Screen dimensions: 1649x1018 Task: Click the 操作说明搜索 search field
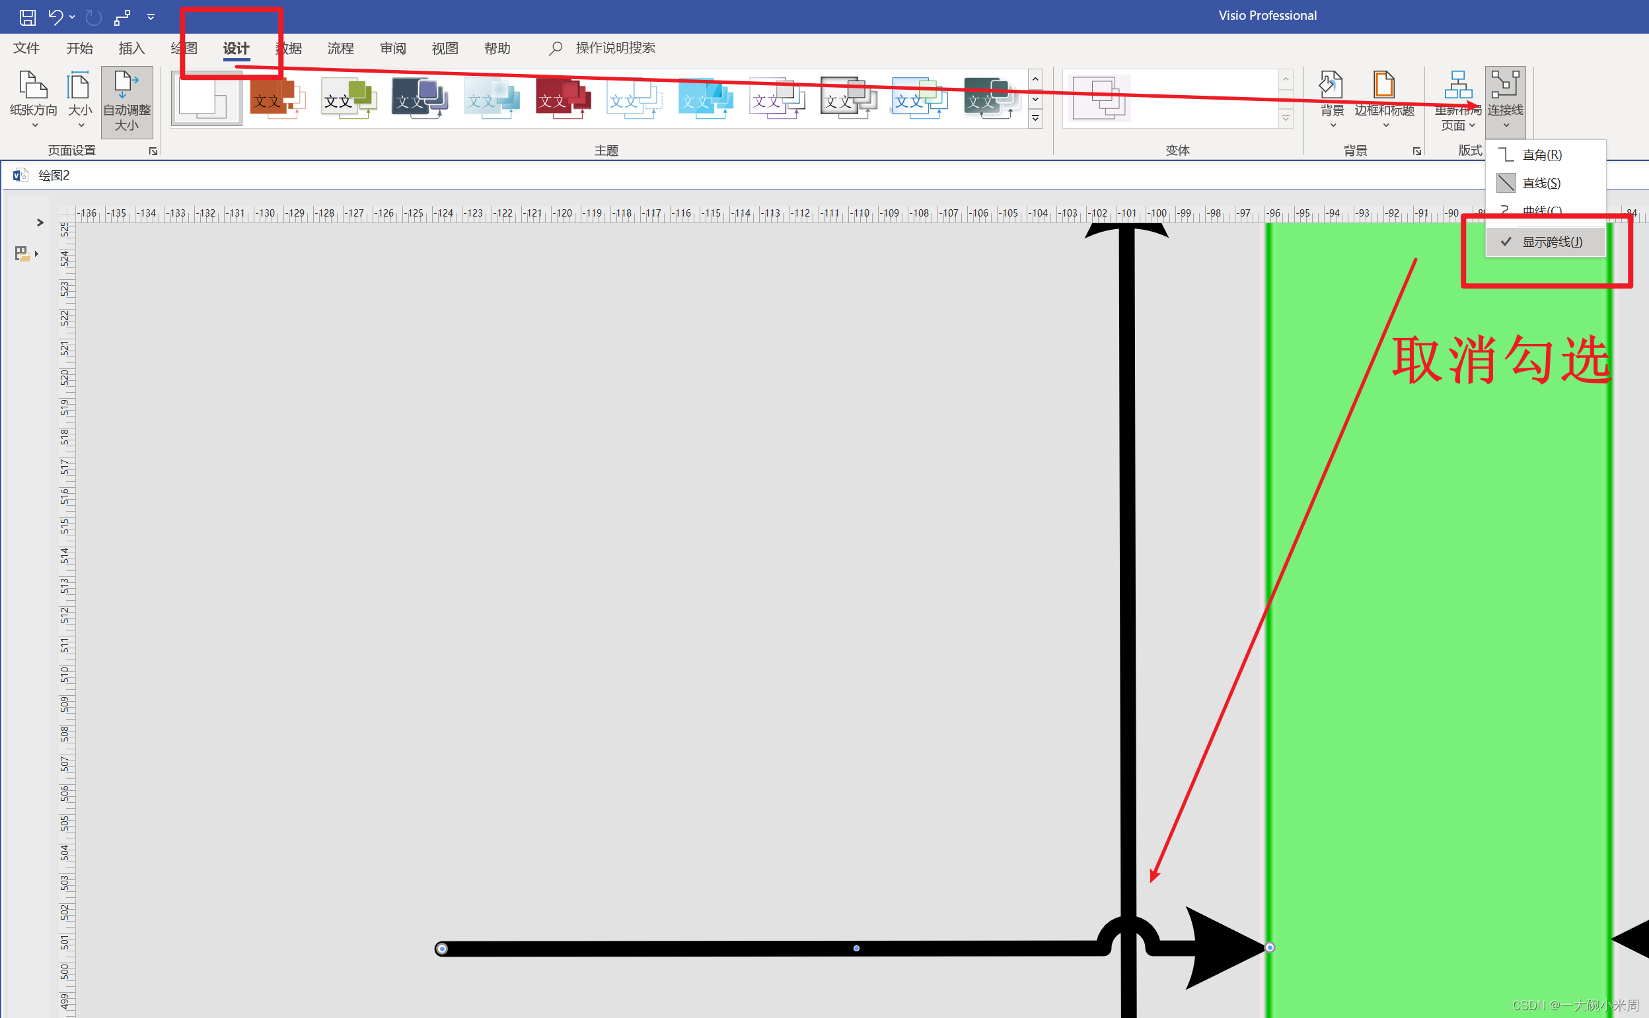click(614, 48)
